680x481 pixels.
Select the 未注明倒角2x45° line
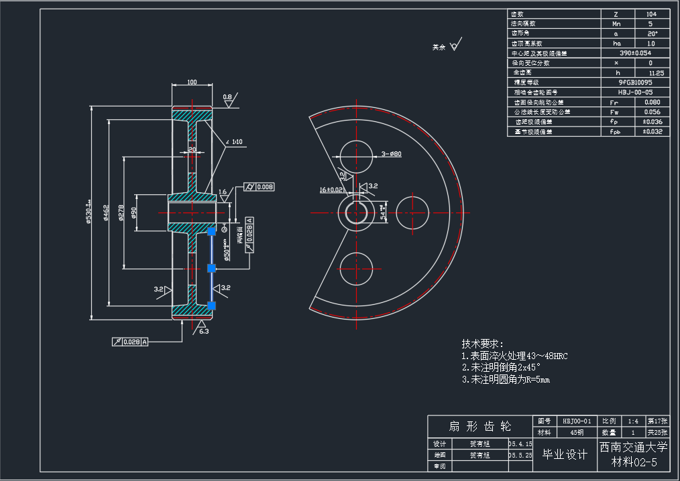502,368
